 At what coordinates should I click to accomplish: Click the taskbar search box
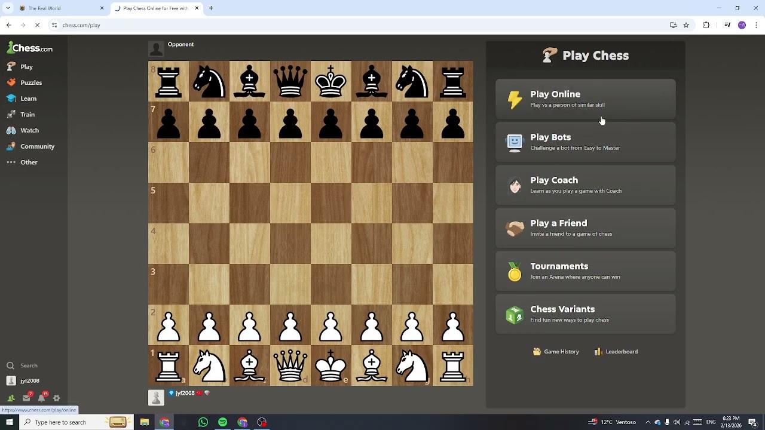(76, 422)
